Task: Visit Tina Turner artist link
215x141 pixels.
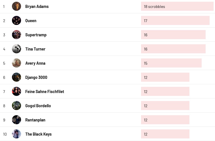Action: pos(35,49)
